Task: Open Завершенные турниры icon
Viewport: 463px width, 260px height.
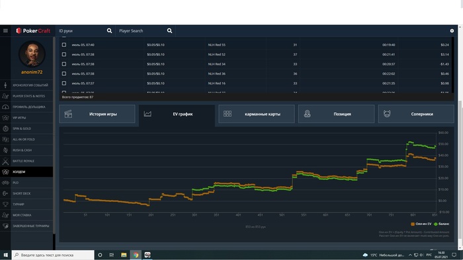Action: point(5,226)
